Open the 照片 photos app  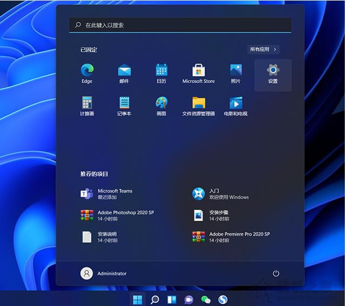point(236,74)
